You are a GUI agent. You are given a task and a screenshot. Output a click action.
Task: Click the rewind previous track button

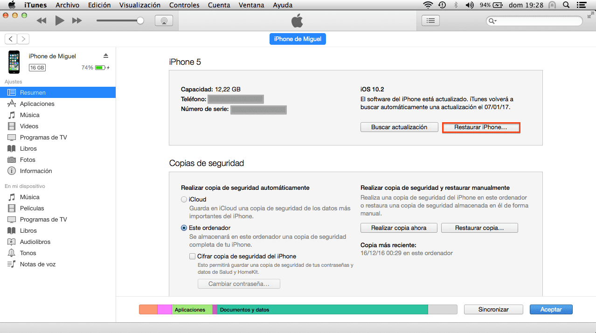click(x=42, y=21)
